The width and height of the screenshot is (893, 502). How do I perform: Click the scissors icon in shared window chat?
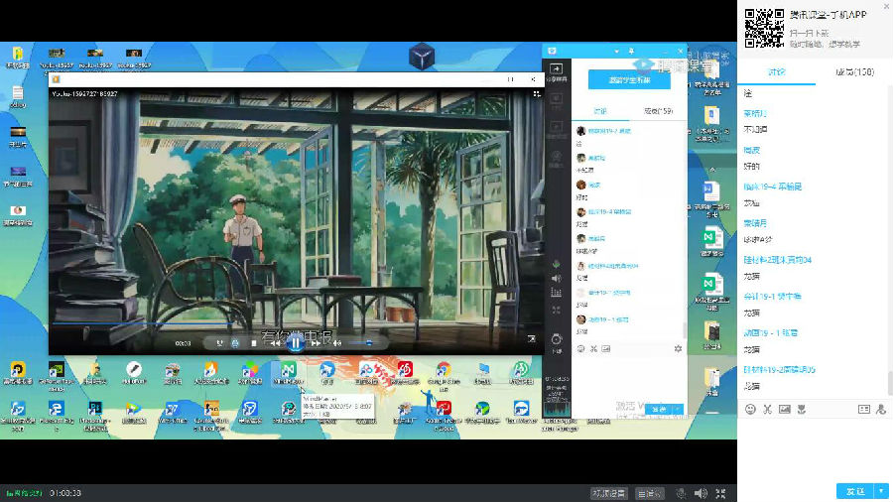pyautogui.click(x=593, y=349)
